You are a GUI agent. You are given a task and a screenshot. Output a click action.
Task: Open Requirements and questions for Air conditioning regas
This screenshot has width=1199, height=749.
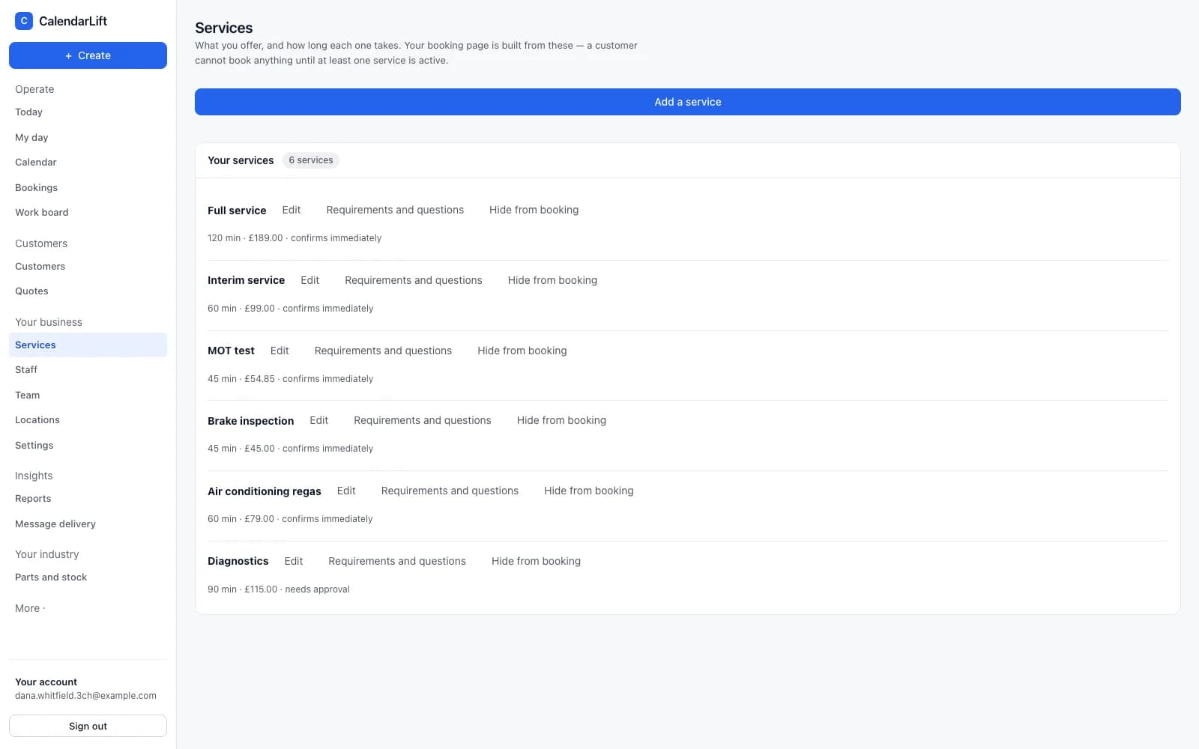(450, 491)
